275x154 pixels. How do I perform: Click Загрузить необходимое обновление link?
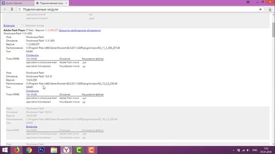pyautogui.click(x=79, y=30)
